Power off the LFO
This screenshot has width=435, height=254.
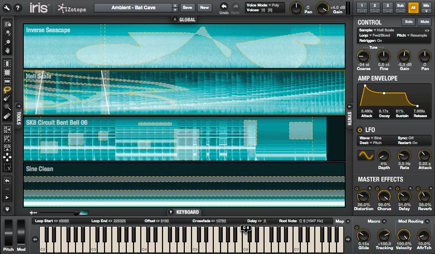[x=359, y=130]
